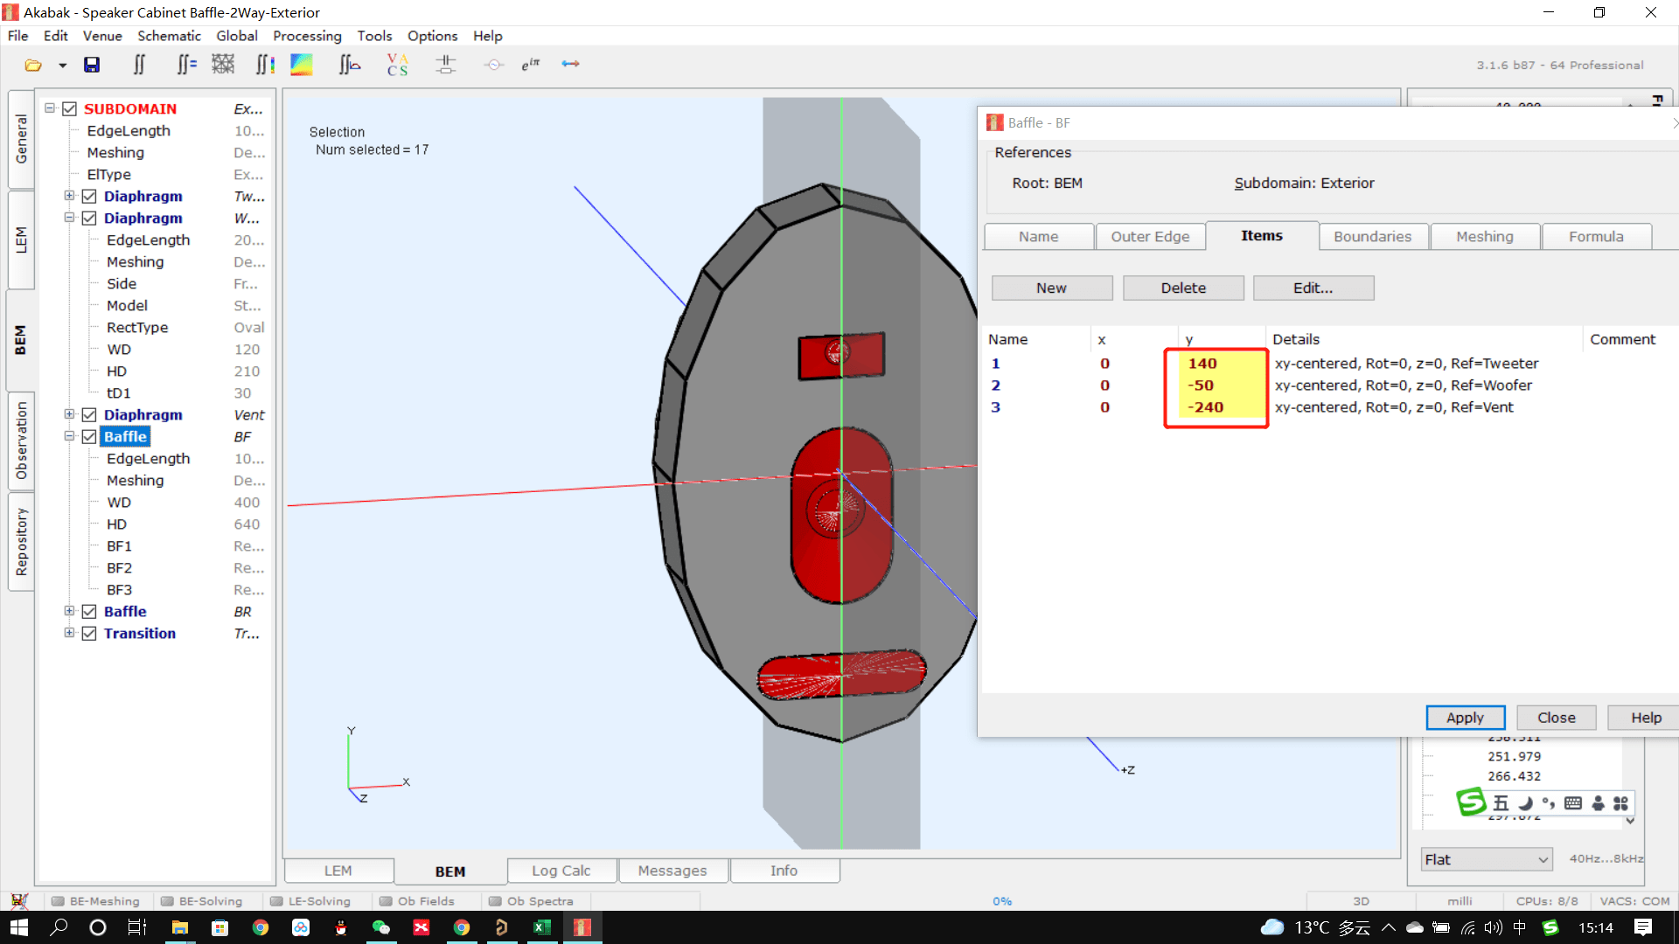Viewport: 1679px width, 944px height.
Task: Toggle the Diaphragm Tw... checkbox
Action: click(89, 197)
